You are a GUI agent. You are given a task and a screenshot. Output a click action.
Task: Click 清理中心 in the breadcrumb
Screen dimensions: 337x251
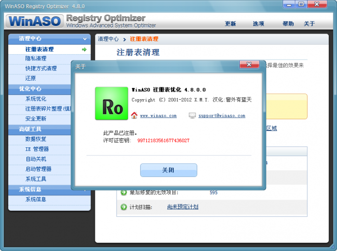point(108,39)
